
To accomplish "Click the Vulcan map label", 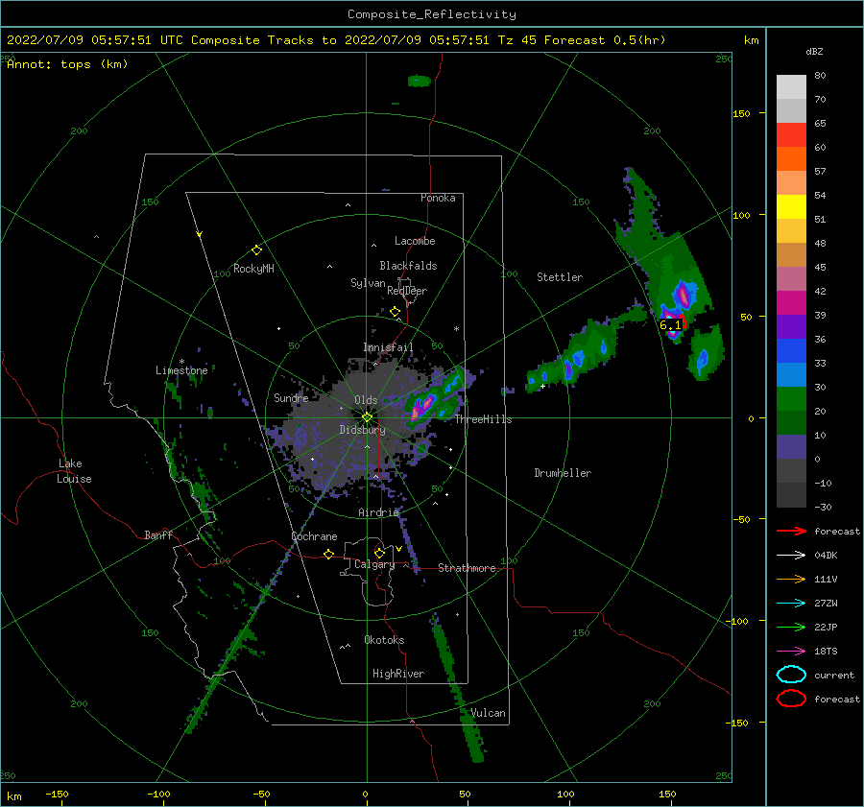I will 488,713.
